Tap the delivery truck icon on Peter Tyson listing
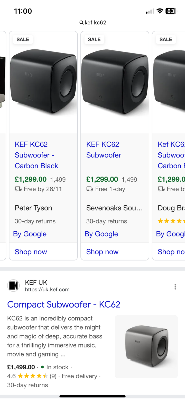The image size is (185, 401). (x=18, y=189)
